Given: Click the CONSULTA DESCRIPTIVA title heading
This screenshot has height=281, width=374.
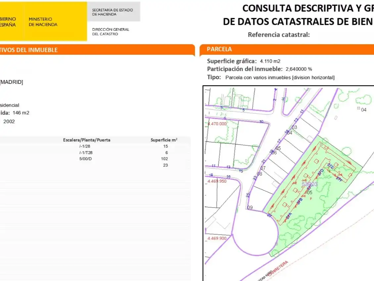Looking at the screenshot, I should [308, 8].
